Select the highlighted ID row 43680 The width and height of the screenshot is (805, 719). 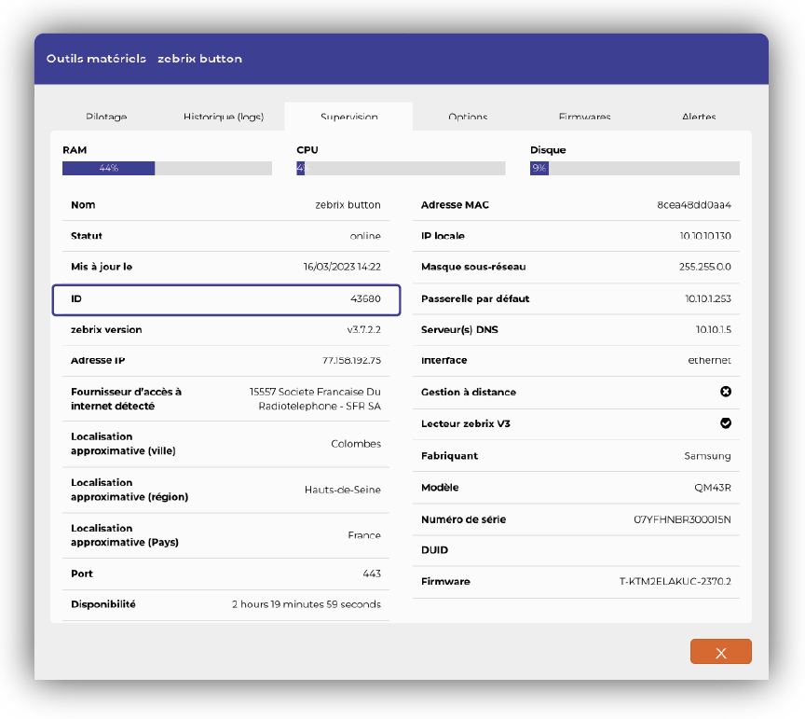pos(226,299)
